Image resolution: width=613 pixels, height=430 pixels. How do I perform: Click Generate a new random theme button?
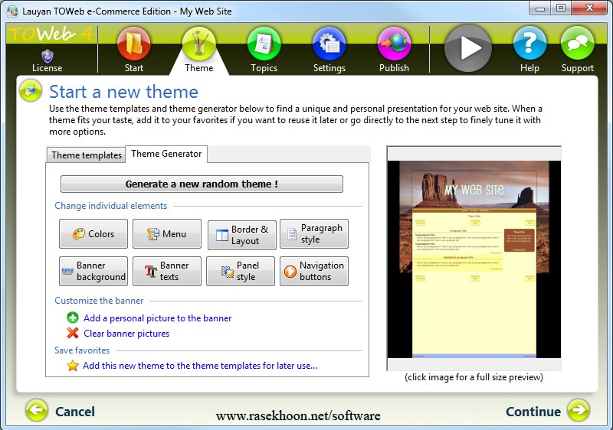(202, 184)
